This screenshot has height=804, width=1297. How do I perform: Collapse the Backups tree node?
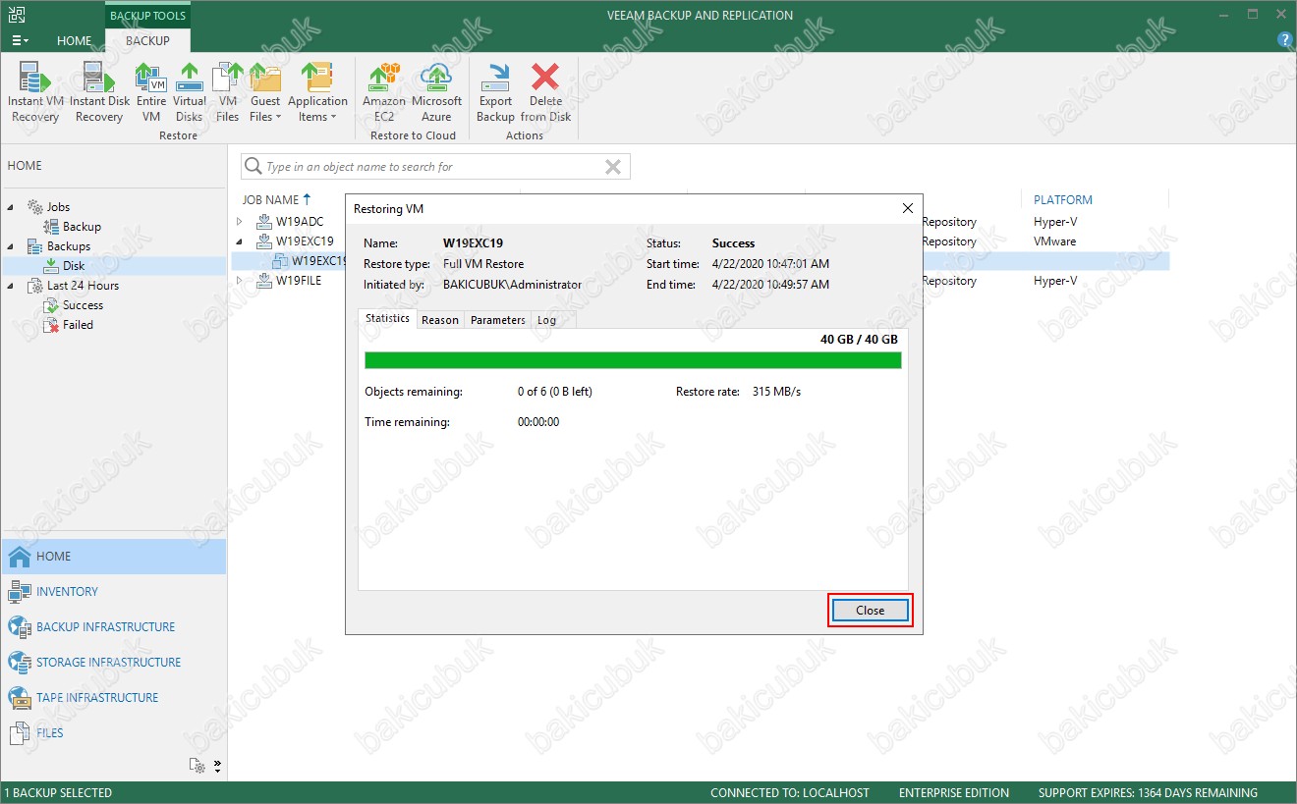pos(11,246)
